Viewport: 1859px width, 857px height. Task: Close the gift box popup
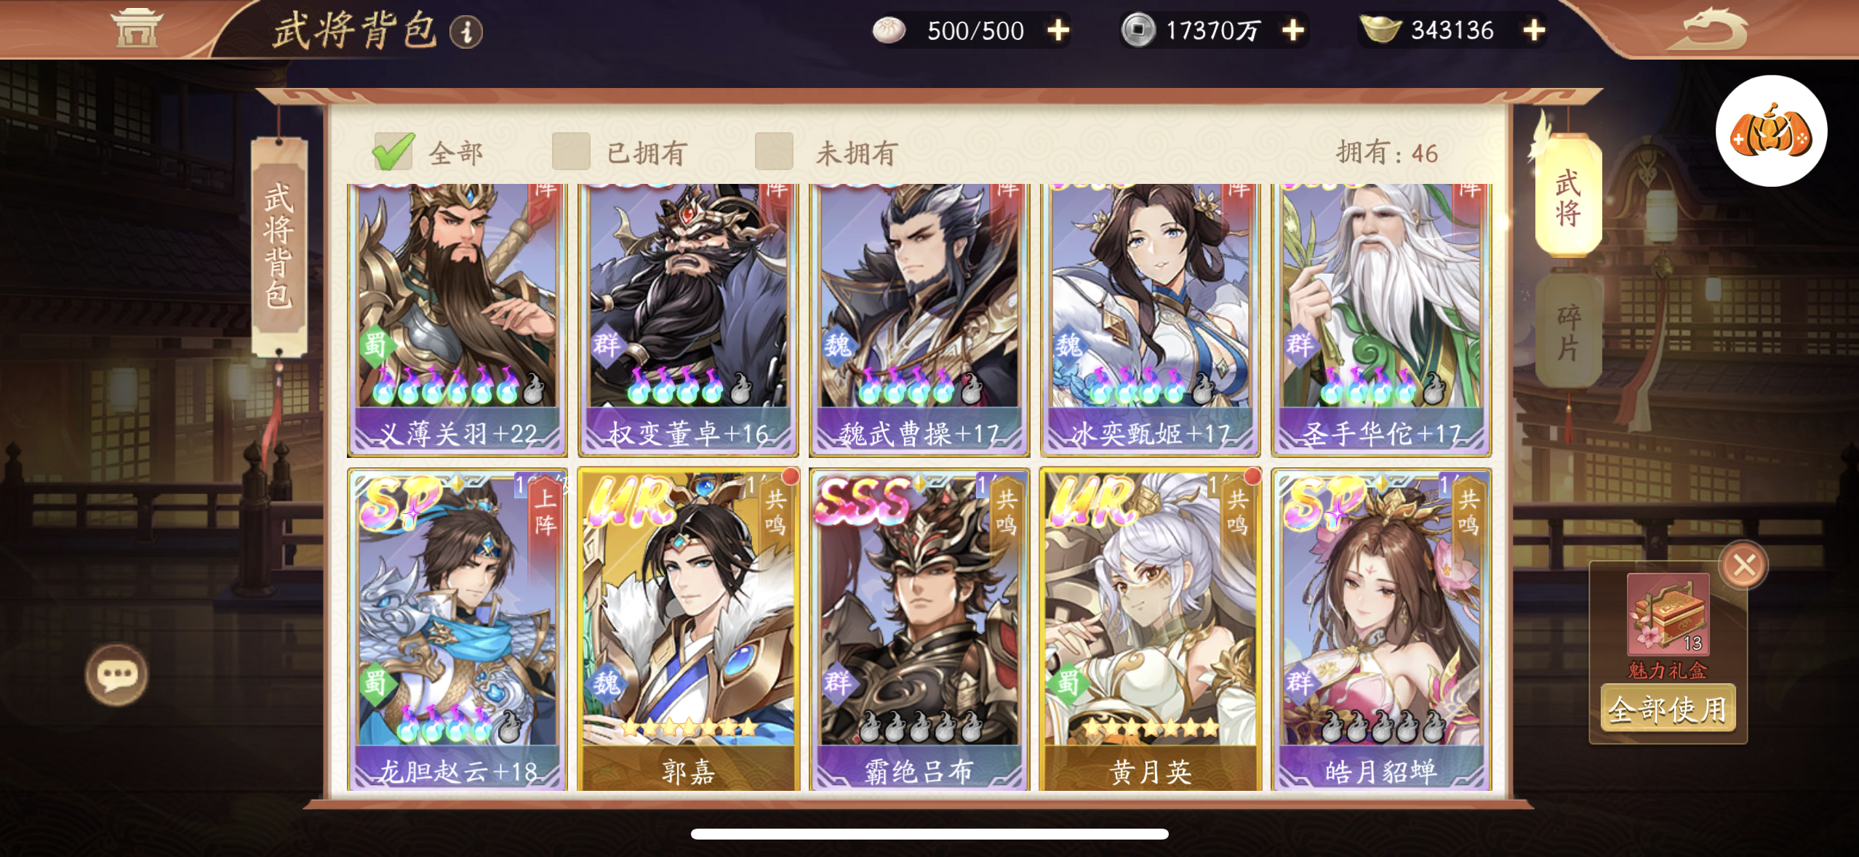pos(1743,565)
